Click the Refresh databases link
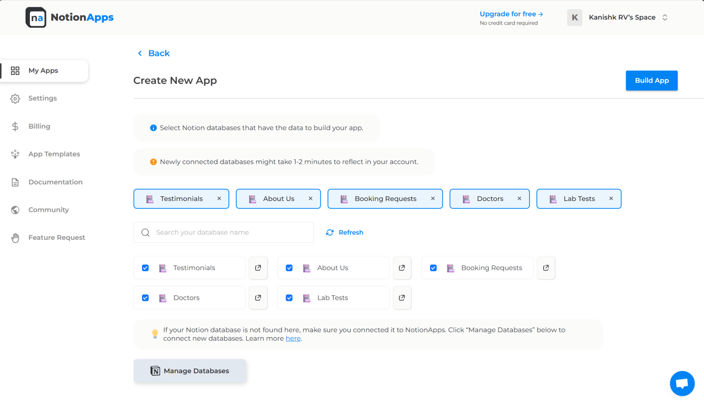This screenshot has width=704, height=402. pos(345,232)
